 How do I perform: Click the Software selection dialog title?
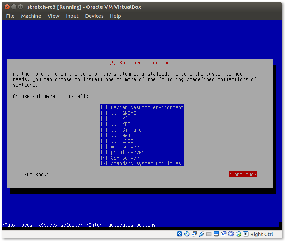click(x=139, y=63)
